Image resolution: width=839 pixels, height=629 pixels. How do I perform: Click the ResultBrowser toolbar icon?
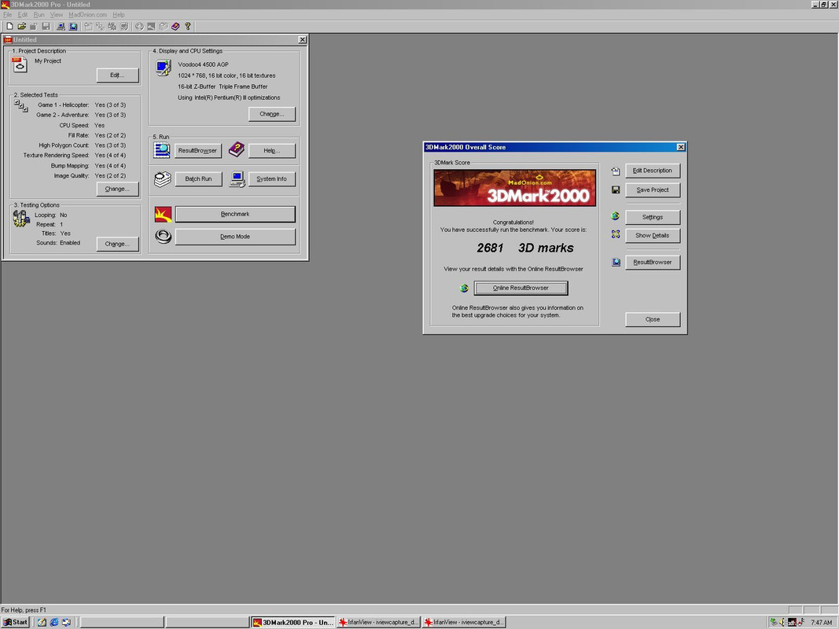73,26
